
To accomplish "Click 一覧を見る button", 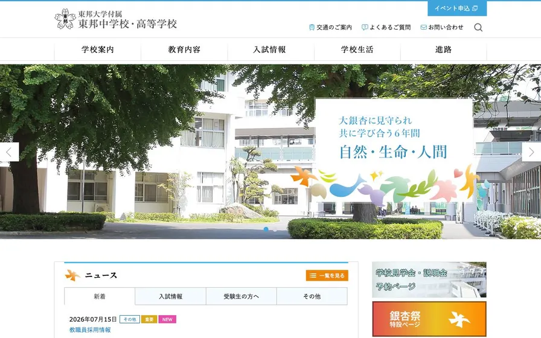I will click(327, 276).
